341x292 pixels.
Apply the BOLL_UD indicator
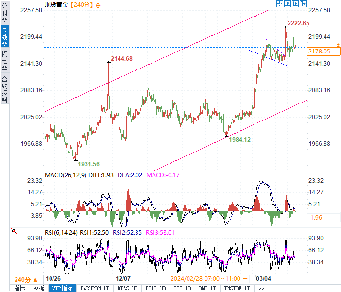pyautogui.click(x=156, y=288)
